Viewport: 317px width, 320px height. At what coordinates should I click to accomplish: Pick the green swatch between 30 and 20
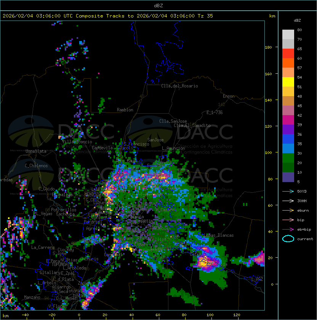(288, 158)
